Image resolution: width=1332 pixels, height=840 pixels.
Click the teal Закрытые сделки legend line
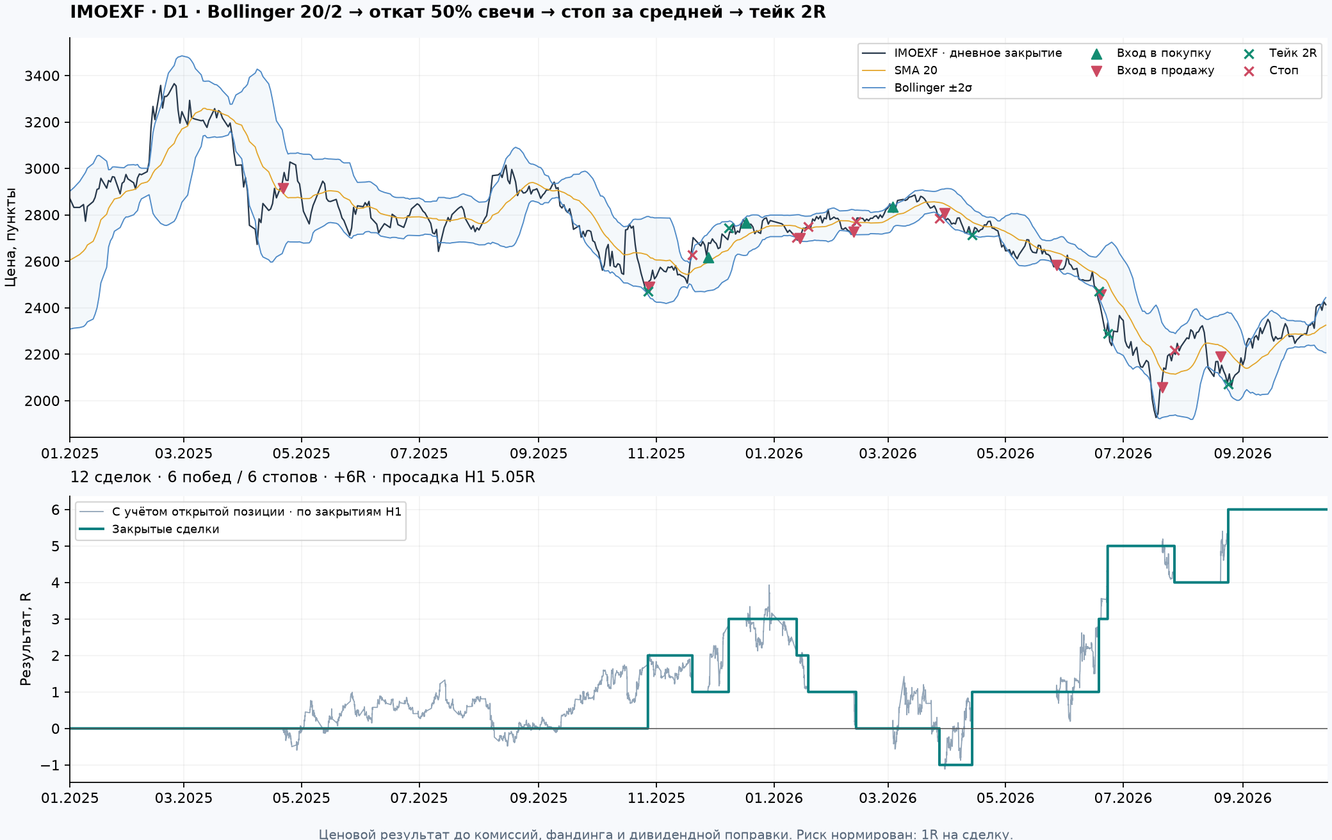92,529
